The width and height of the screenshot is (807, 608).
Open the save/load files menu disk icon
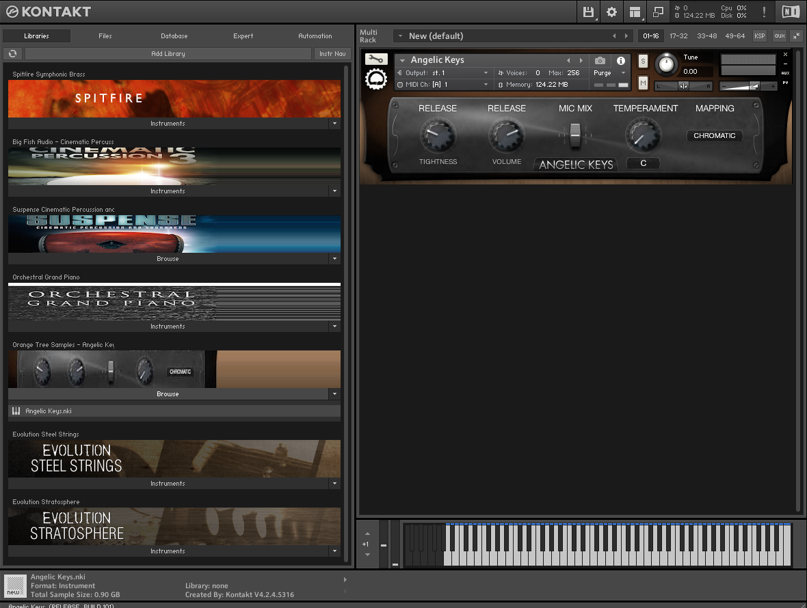click(588, 12)
